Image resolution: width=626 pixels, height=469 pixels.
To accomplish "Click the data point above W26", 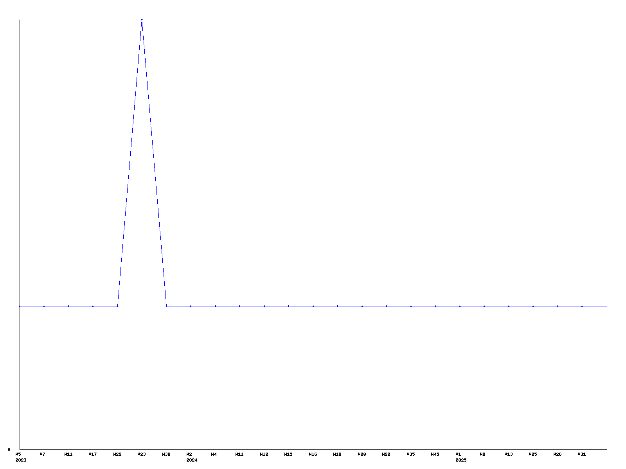I will pyautogui.click(x=558, y=306).
